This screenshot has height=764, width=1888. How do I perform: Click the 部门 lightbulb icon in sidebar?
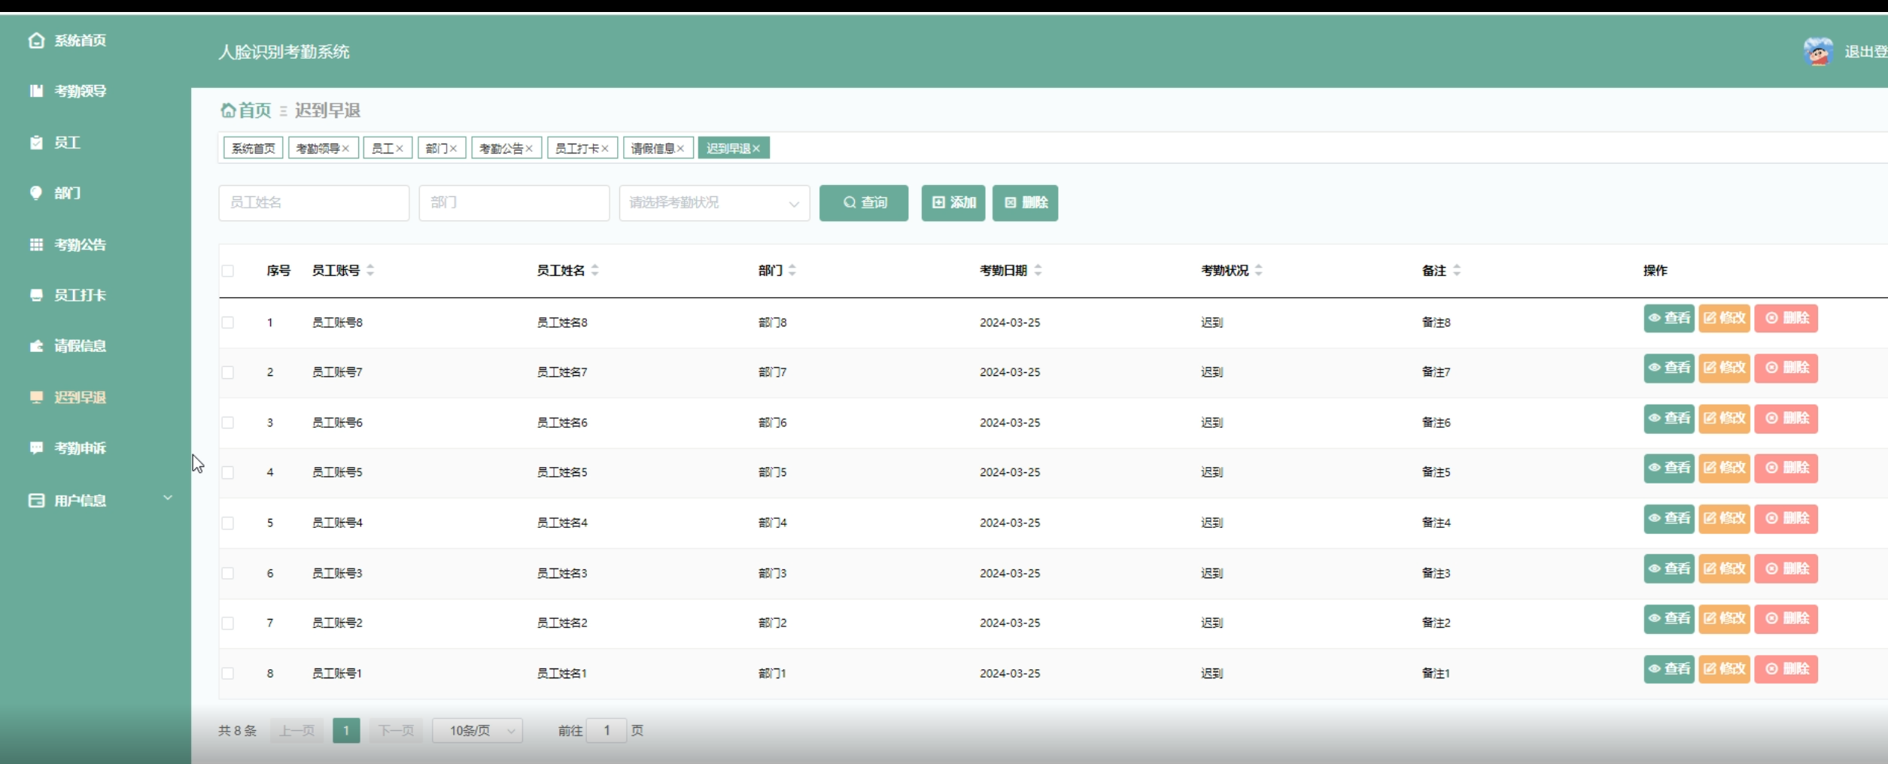36,193
